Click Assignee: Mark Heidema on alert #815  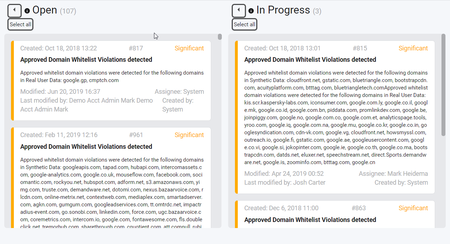[393, 174]
